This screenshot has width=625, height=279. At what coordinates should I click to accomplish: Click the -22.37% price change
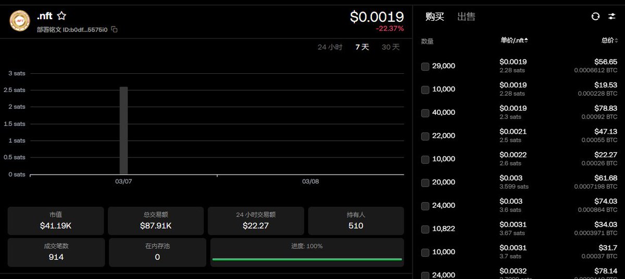[390, 29]
